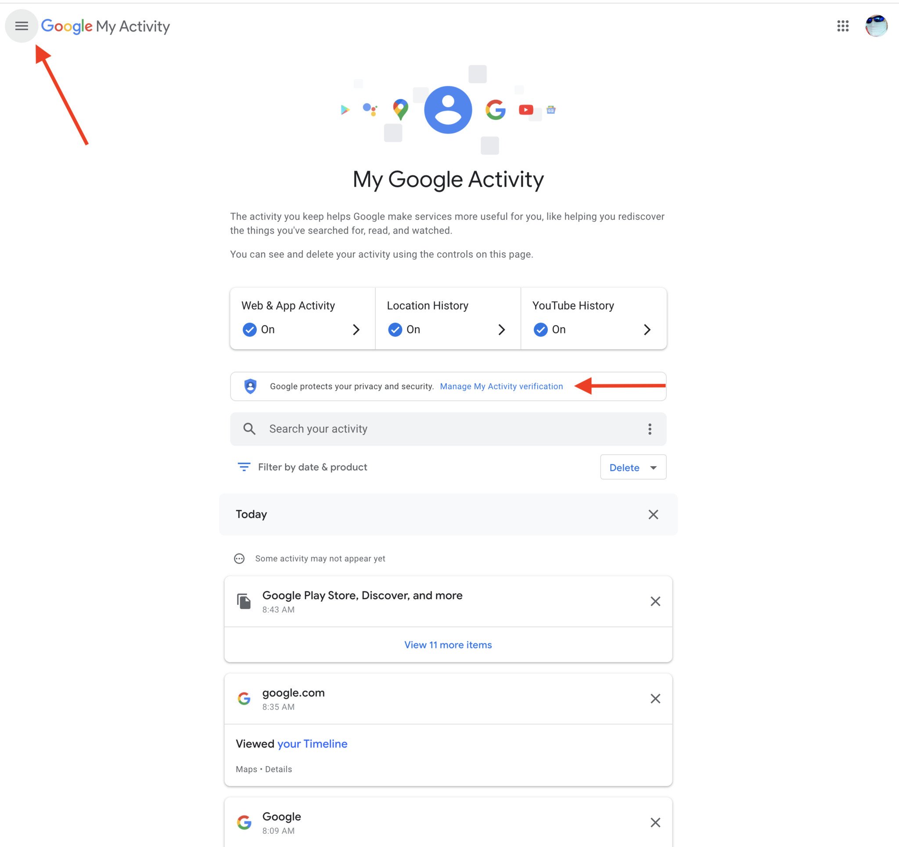899x847 pixels.
Task: Remove the Google 8:09 AM activity
Action: 655,822
